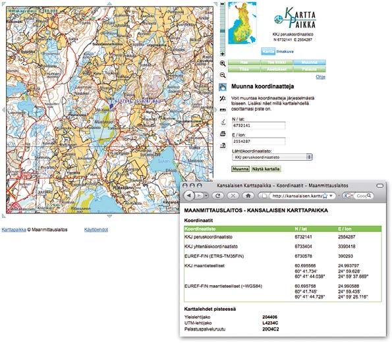Click the Näytä kartalla button
This screenshot has width=392, height=347.
266,169
